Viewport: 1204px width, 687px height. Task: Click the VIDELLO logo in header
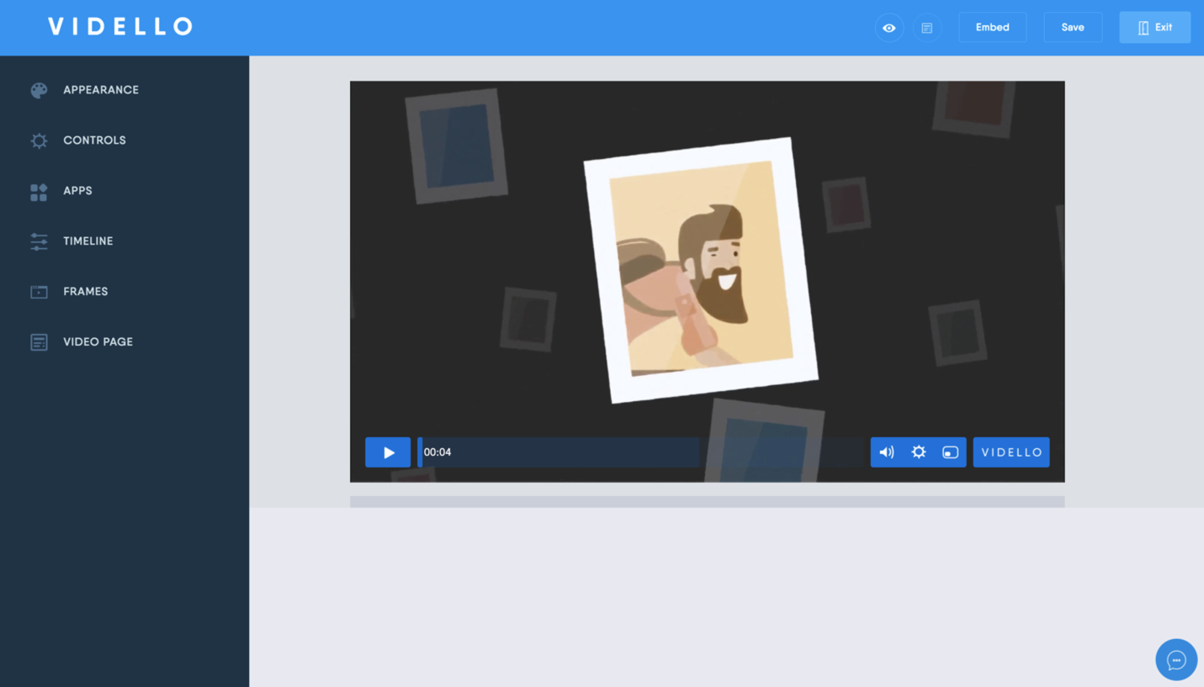point(120,27)
